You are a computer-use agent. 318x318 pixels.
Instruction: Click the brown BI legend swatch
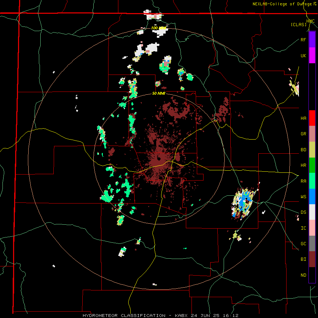pyautogui.click(x=312, y=259)
